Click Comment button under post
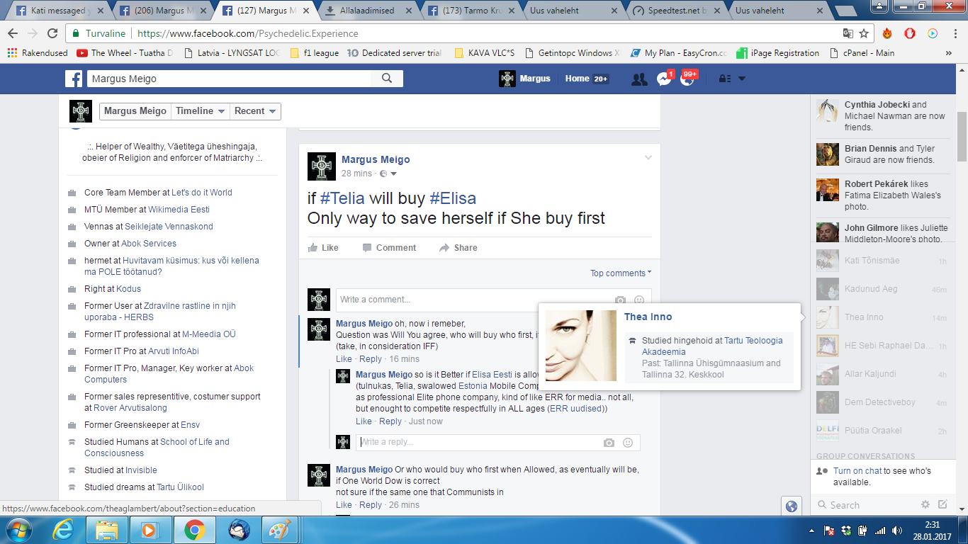Image resolution: width=968 pixels, height=544 pixels. coord(389,248)
